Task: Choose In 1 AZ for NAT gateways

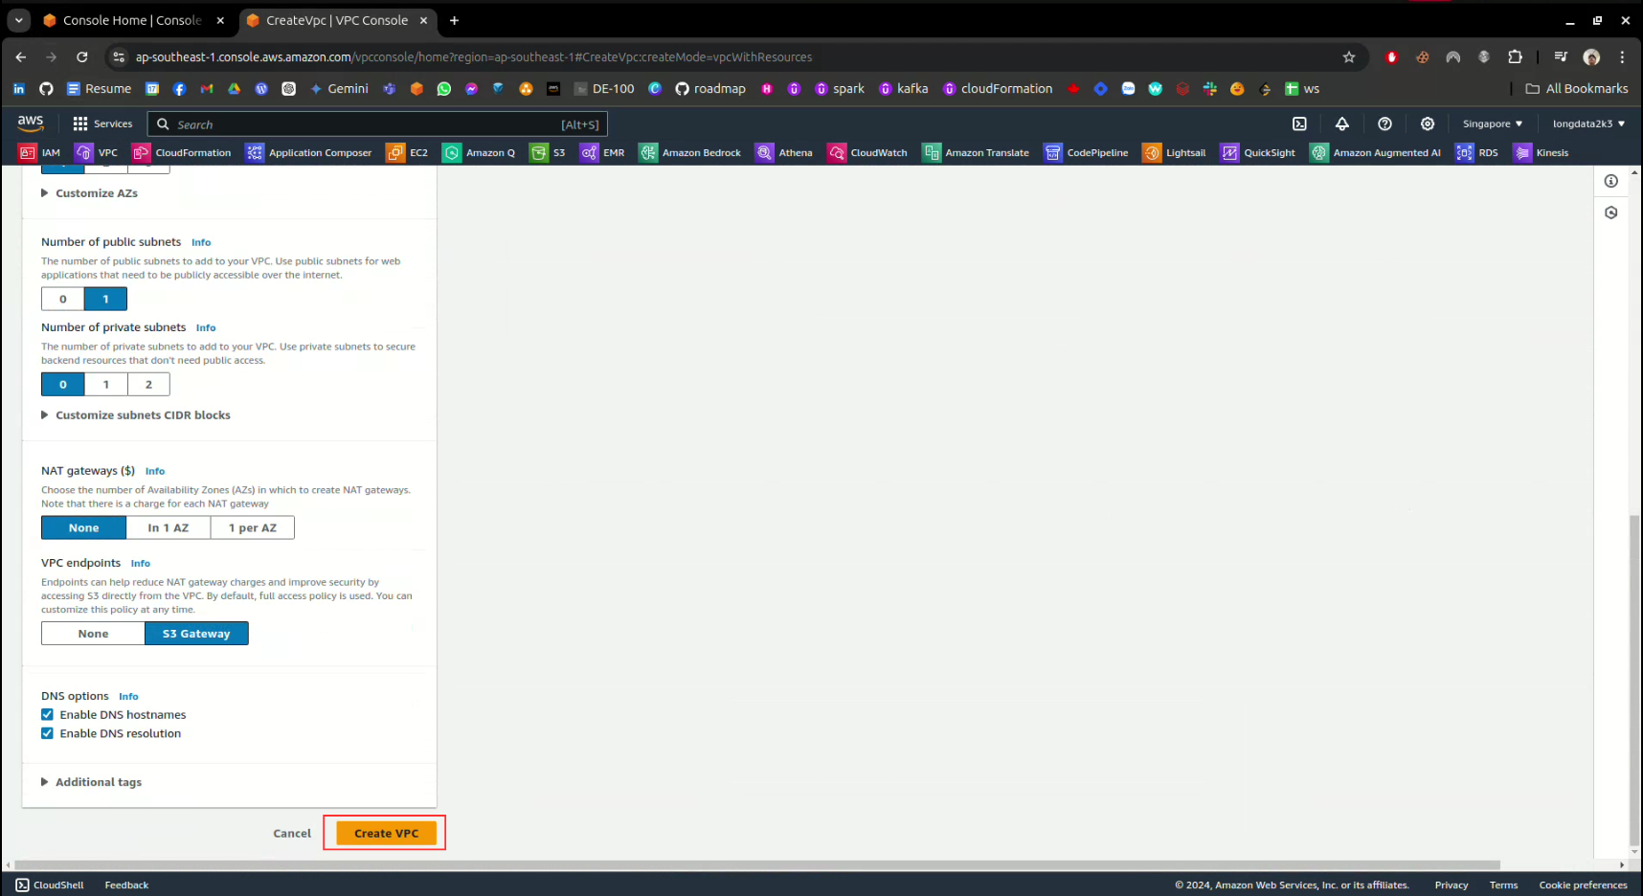Action: click(168, 528)
